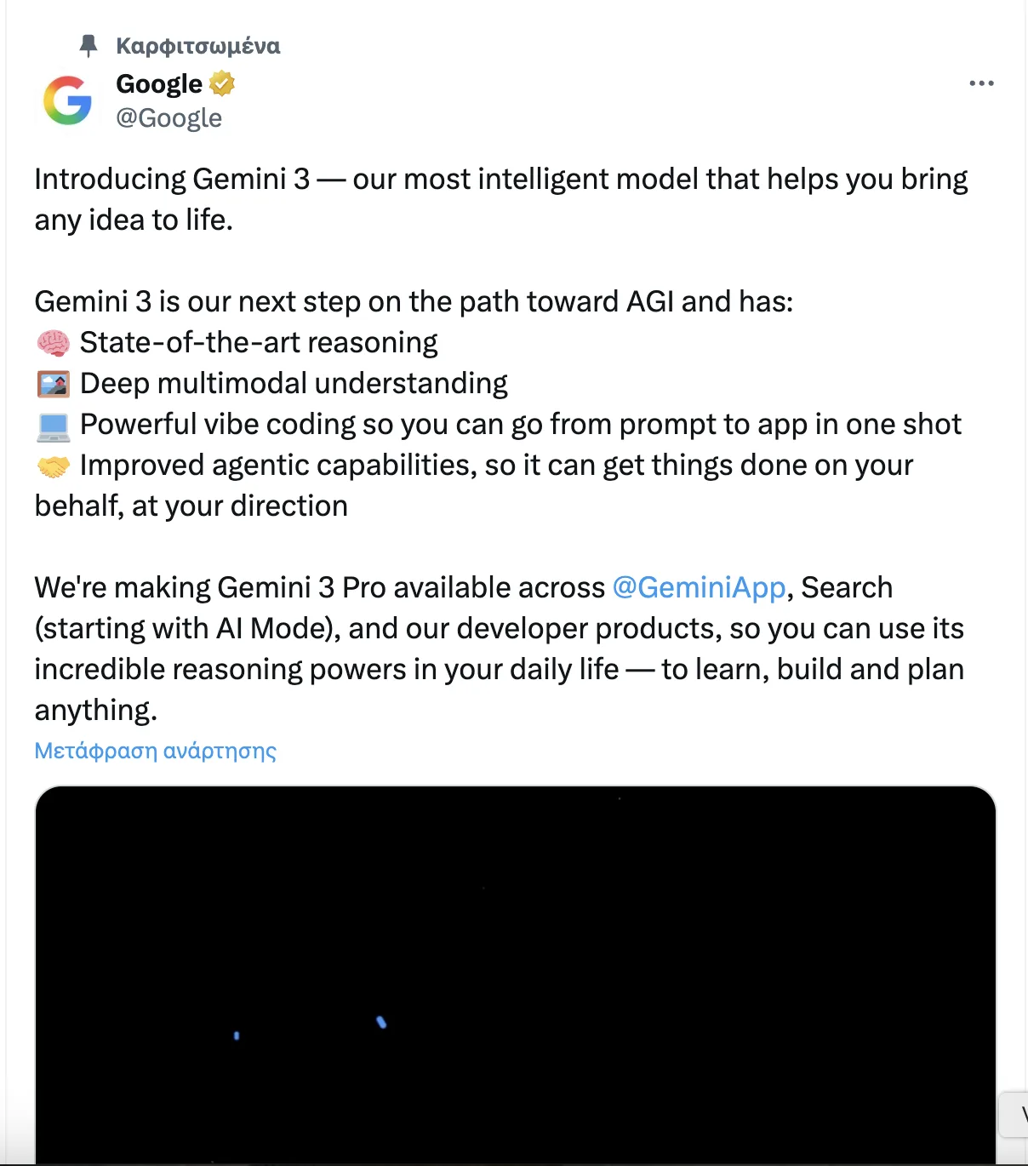Image resolution: width=1028 pixels, height=1166 pixels.
Task: Click the picture emoji before Deep multimodal
Action: [53, 384]
